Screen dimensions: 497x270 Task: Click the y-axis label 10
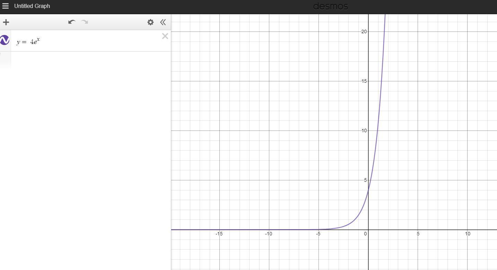click(364, 130)
